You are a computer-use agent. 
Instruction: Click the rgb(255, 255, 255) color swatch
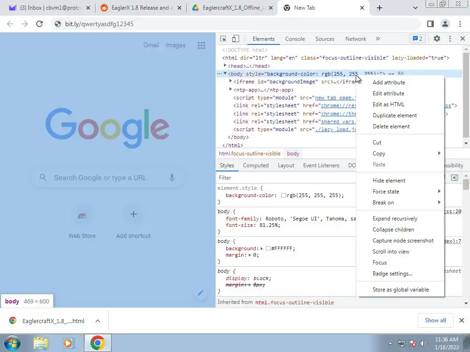284,195
